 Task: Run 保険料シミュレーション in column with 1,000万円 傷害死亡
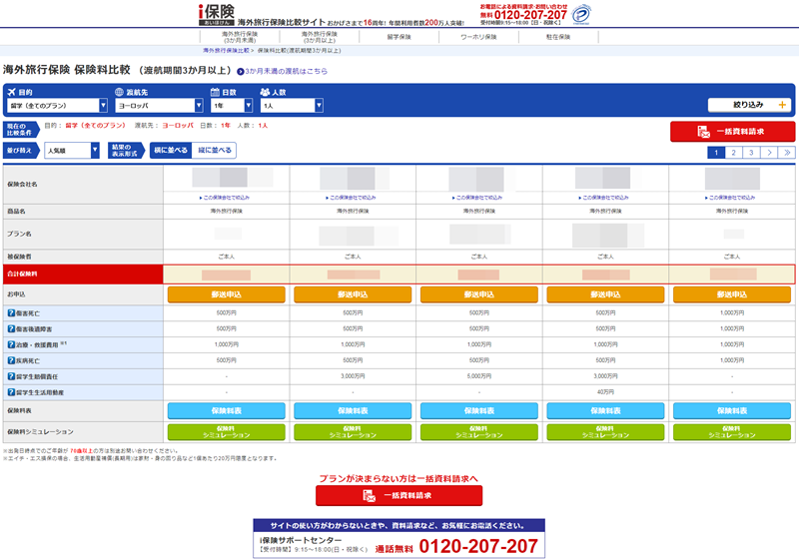[x=732, y=432]
